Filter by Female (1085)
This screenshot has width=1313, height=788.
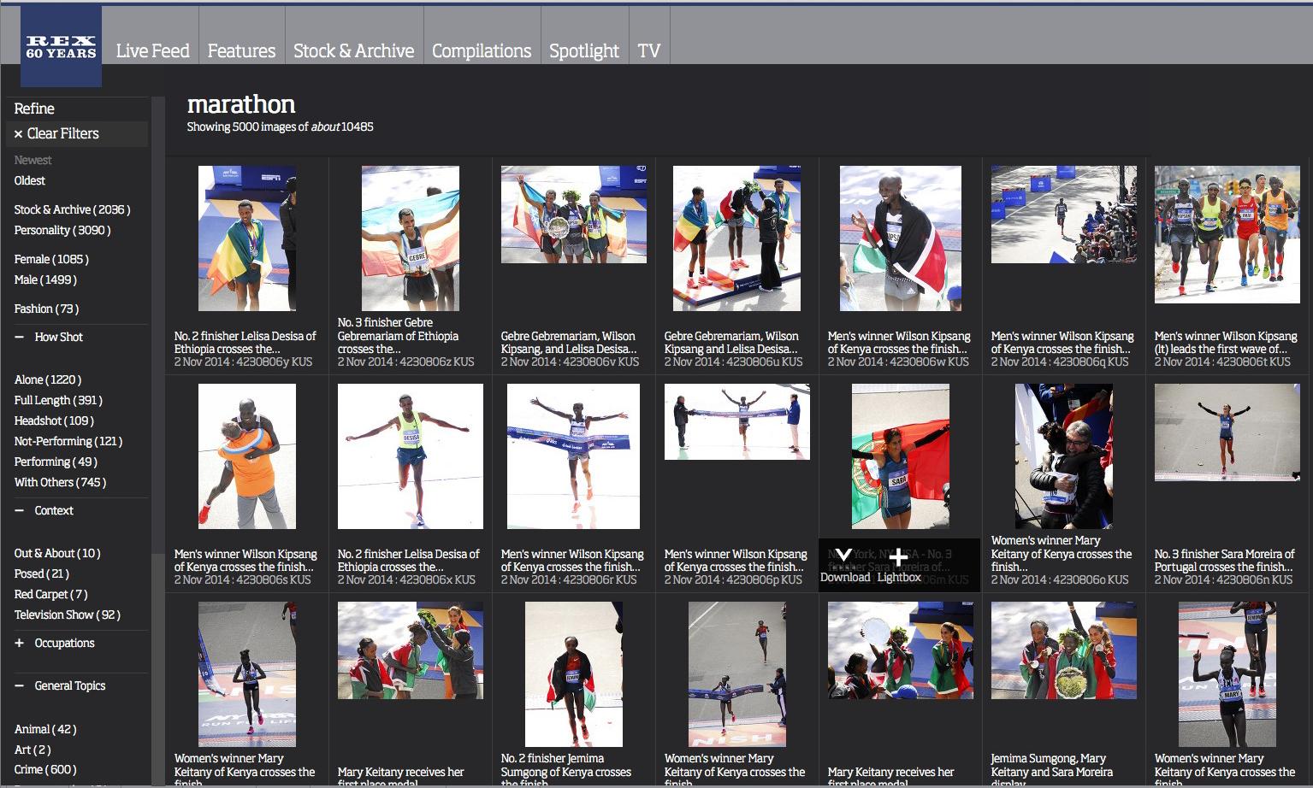coord(51,260)
